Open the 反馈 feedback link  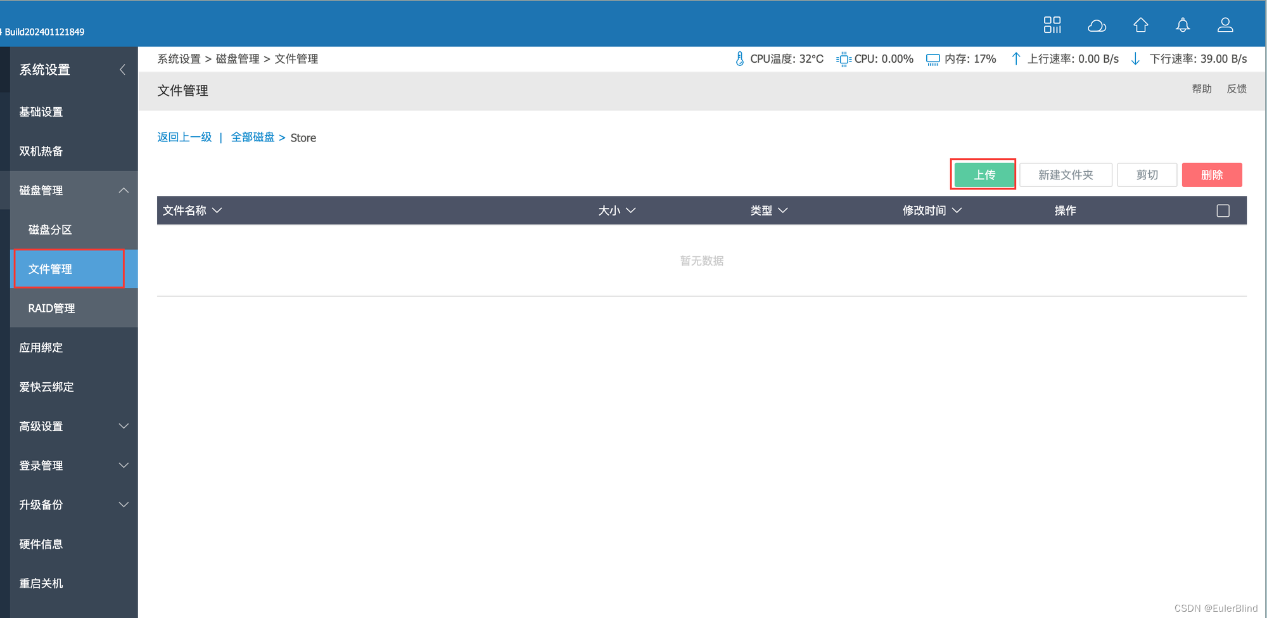[1237, 89]
